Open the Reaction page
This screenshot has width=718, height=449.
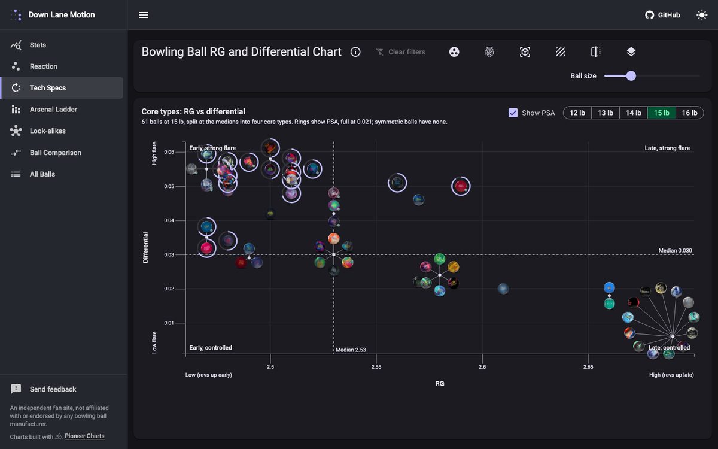pos(62,66)
